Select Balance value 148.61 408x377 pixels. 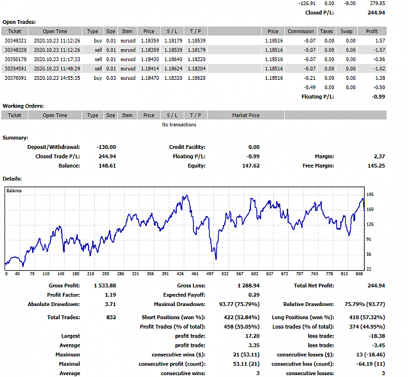(107, 166)
